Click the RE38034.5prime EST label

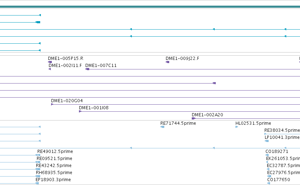tap(282, 130)
